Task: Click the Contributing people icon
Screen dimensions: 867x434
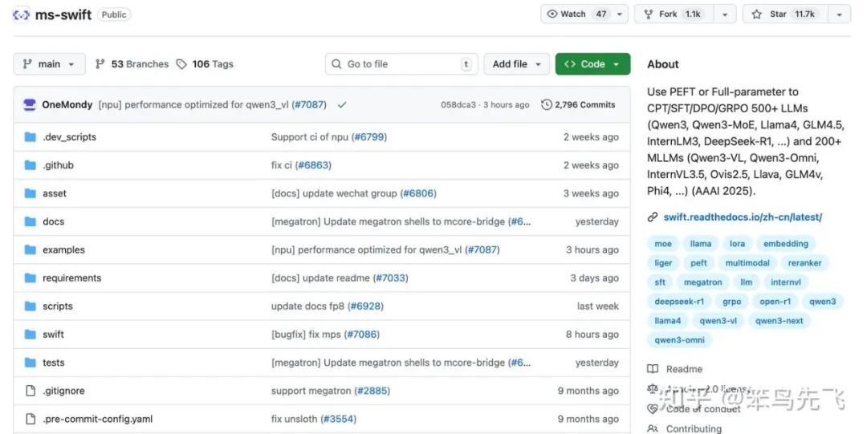Action: 653,429
